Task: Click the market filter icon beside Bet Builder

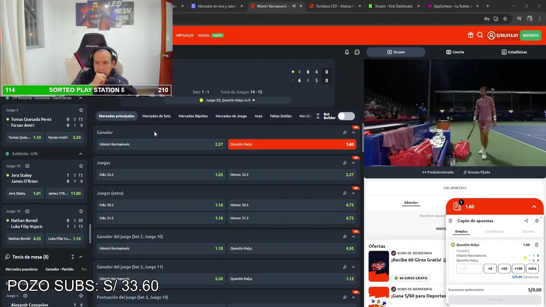Action: [318, 116]
